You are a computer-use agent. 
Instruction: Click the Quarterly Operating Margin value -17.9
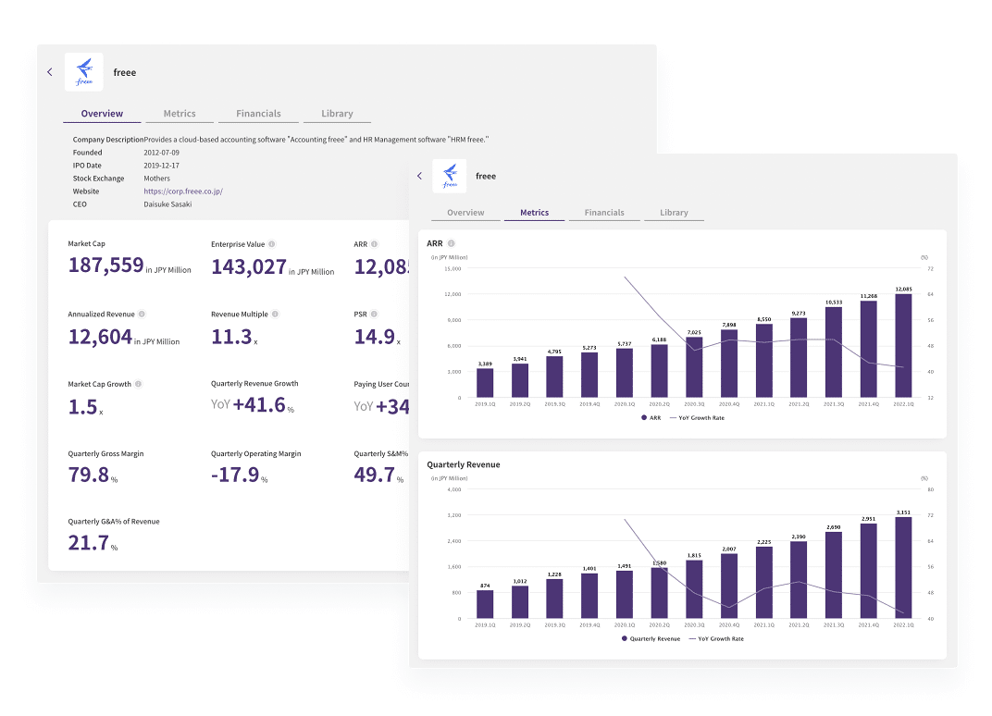(x=235, y=475)
